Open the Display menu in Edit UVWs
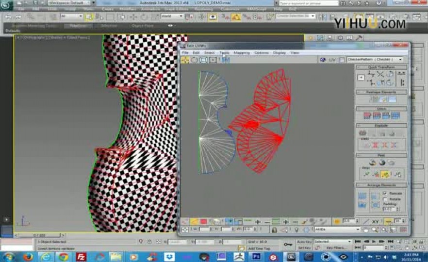 click(280, 53)
